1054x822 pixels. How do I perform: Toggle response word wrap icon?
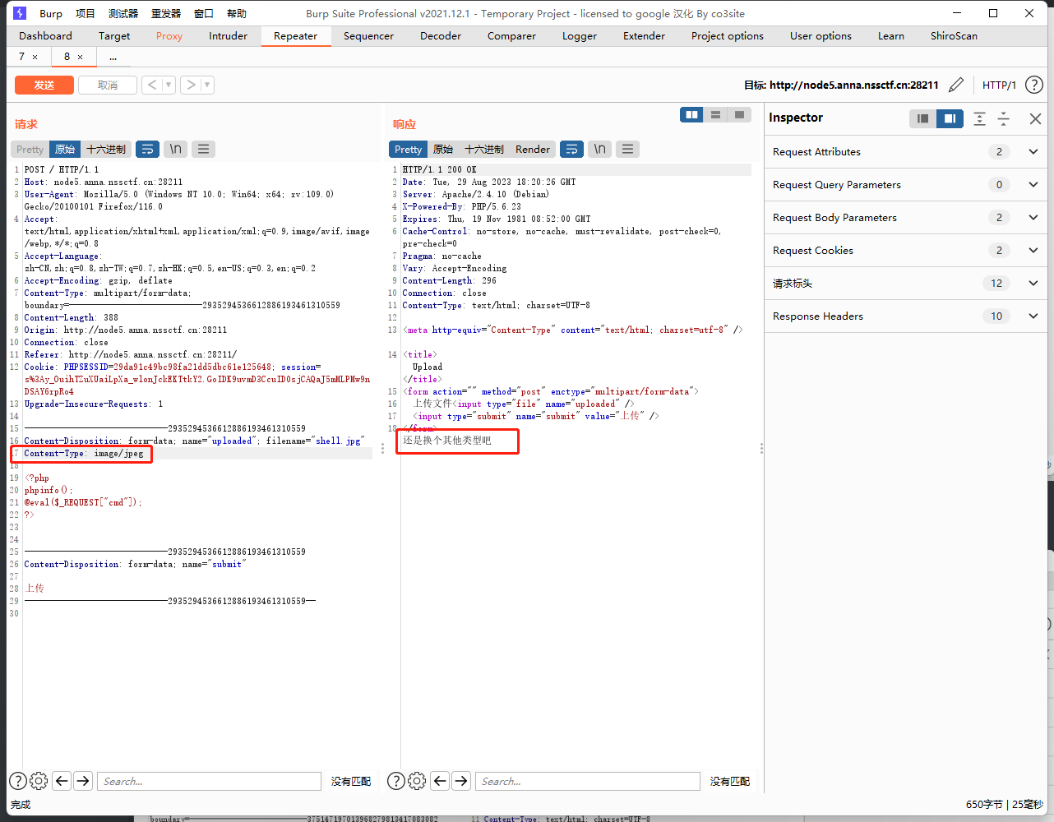coord(571,149)
